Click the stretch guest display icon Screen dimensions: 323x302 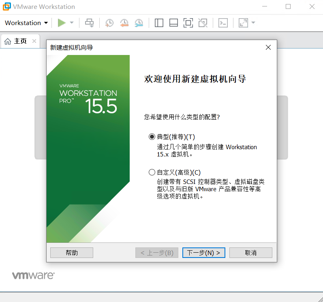pyautogui.click(x=243, y=23)
